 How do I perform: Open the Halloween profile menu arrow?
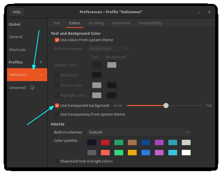40,75
